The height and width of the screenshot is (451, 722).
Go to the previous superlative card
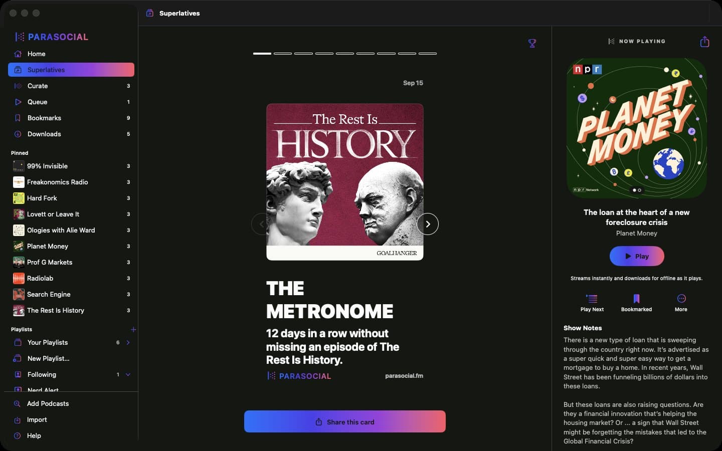point(261,224)
